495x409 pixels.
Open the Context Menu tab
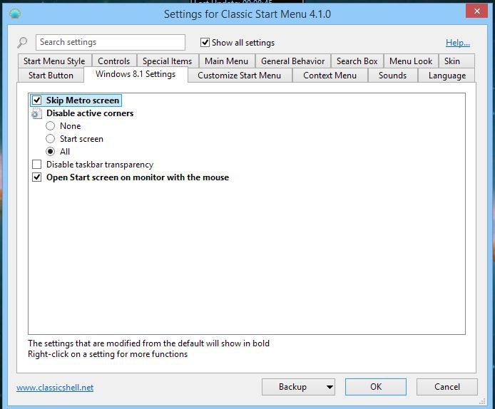(330, 76)
